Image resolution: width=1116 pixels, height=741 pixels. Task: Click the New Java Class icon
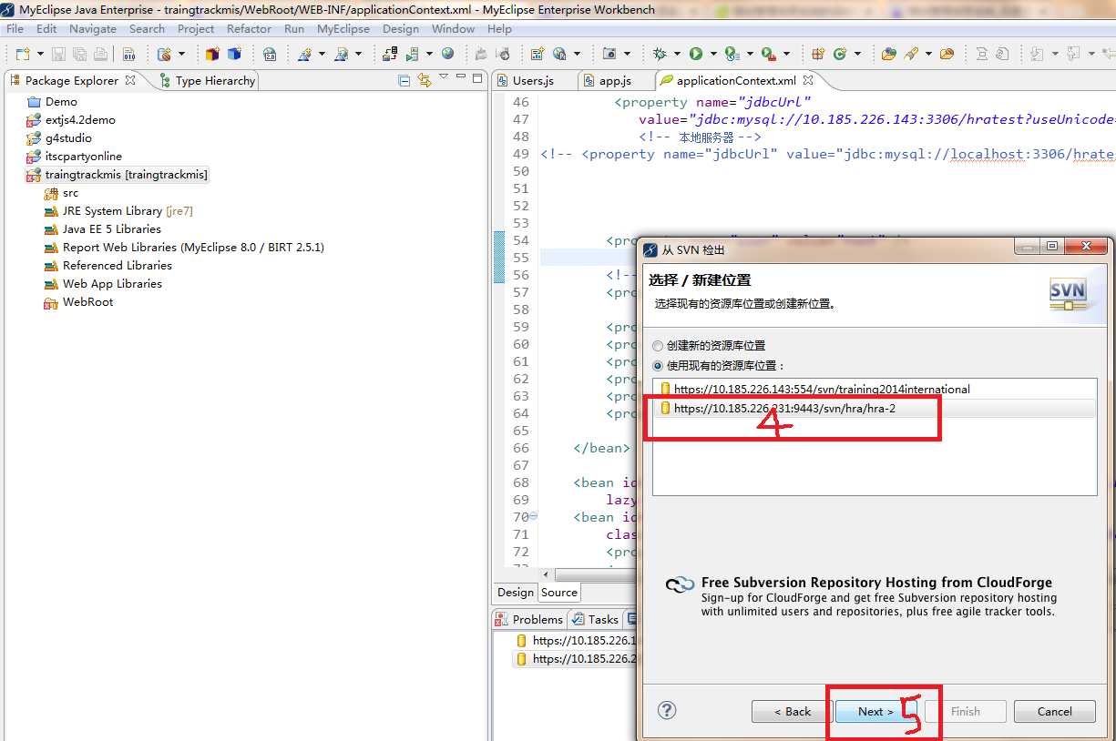839,54
